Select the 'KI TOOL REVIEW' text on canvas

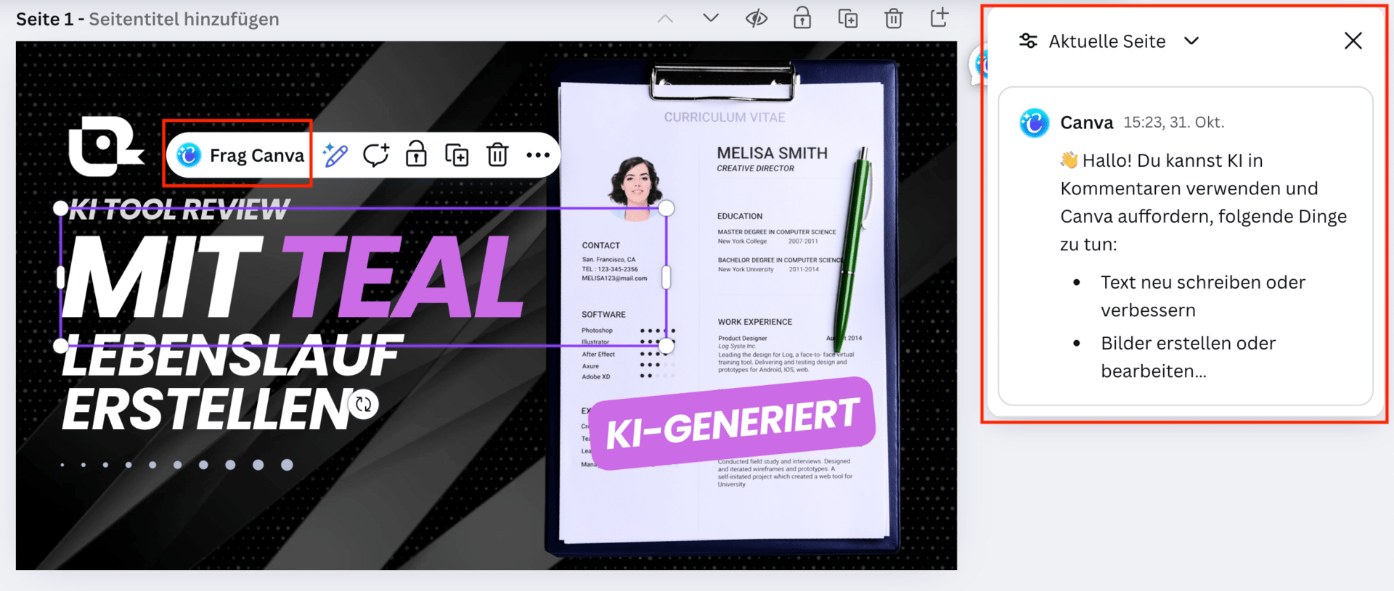point(179,210)
